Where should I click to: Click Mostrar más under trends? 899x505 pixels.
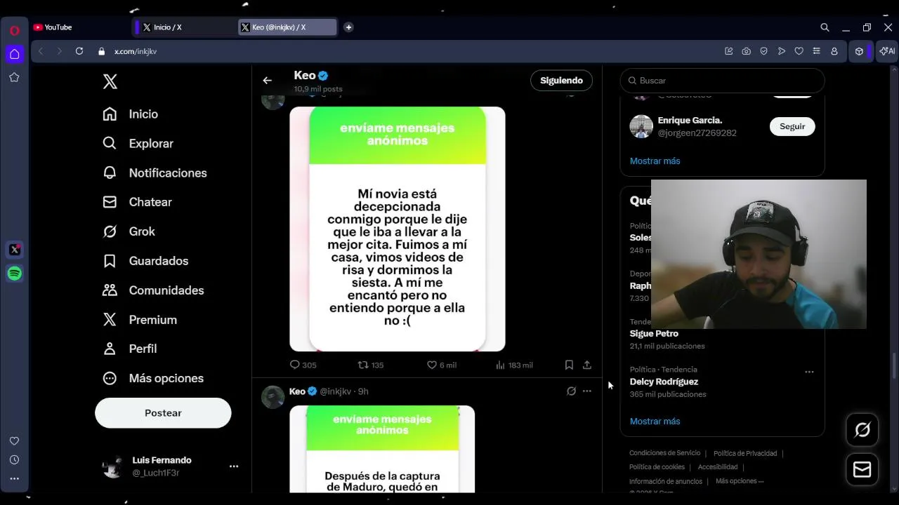(655, 422)
